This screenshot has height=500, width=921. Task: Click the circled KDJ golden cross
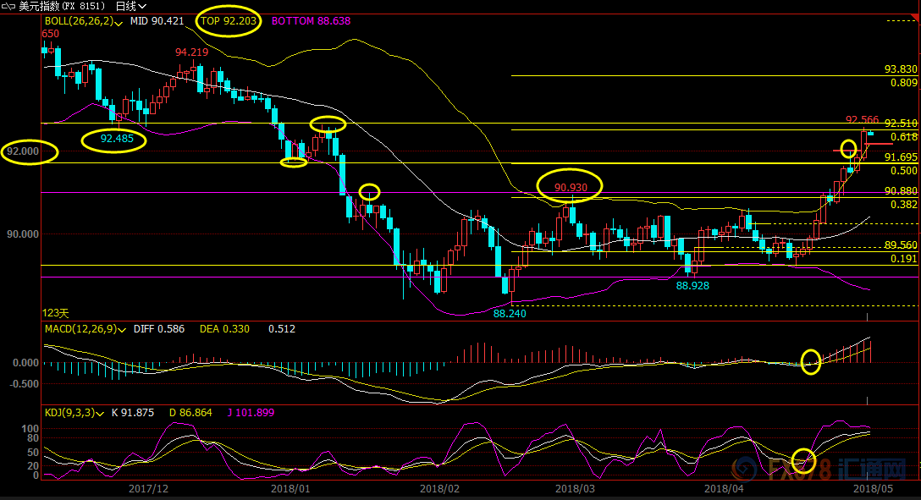[804, 461]
